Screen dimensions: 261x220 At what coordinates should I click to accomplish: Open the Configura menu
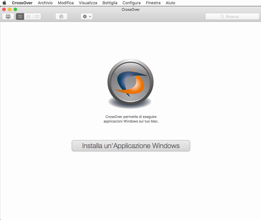pyautogui.click(x=132, y=3)
